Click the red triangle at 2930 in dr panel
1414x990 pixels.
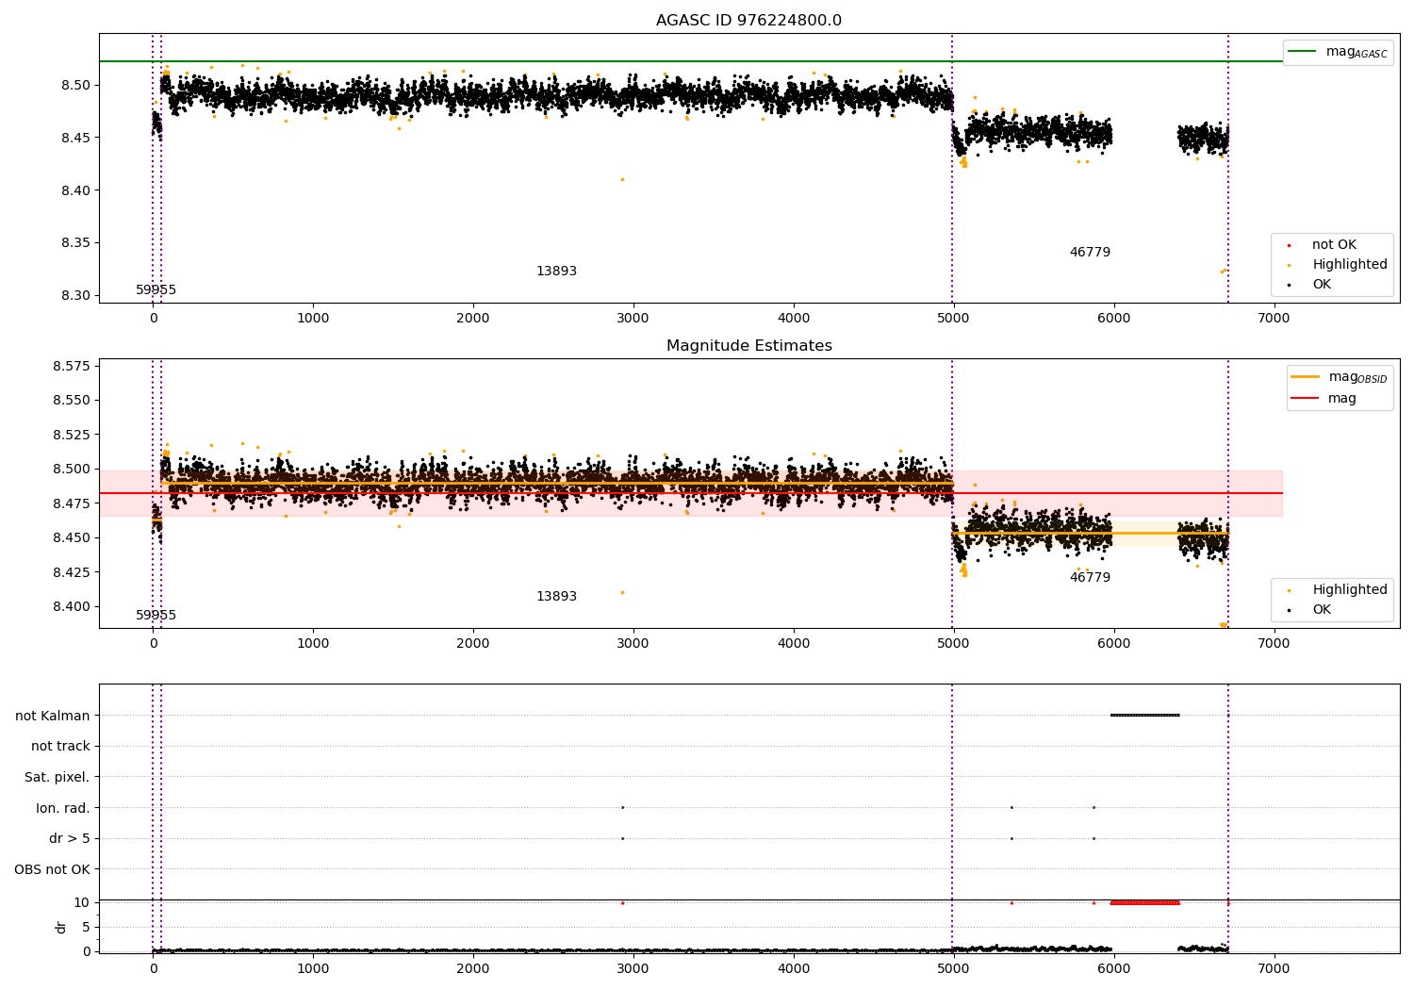[x=622, y=902]
